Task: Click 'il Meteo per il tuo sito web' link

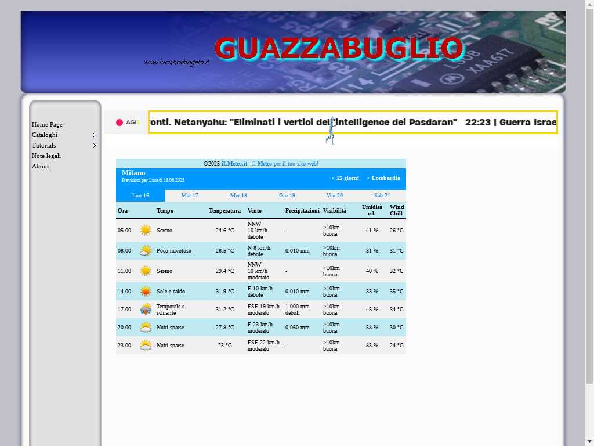Action: click(x=285, y=164)
